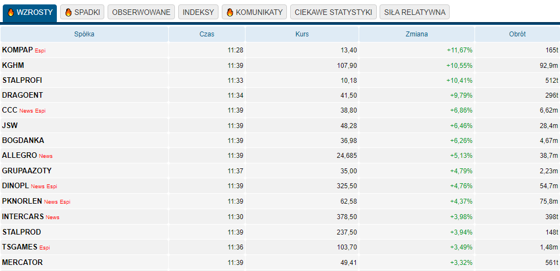Click the TSGAMES price 103,70
Viewport: 560px width, 271px height.
(348, 247)
